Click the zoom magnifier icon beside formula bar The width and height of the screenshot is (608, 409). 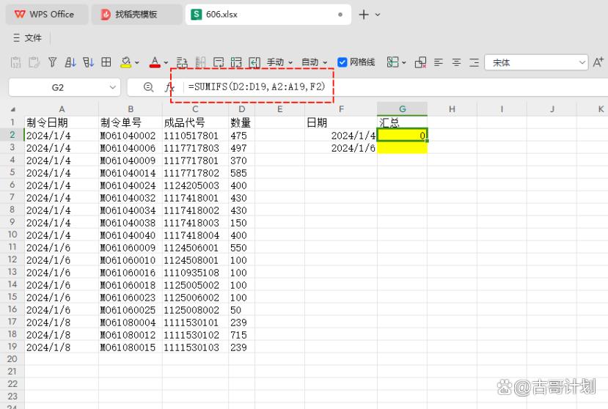point(149,87)
